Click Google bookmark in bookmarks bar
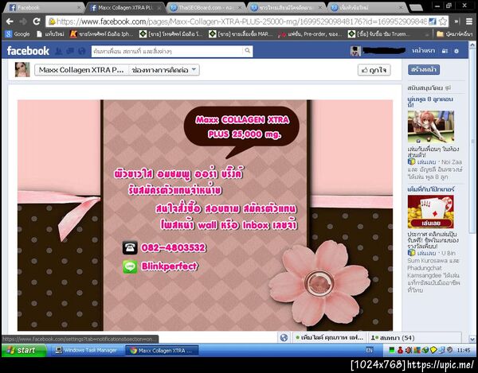This screenshot has height=373, width=478. click(x=18, y=34)
